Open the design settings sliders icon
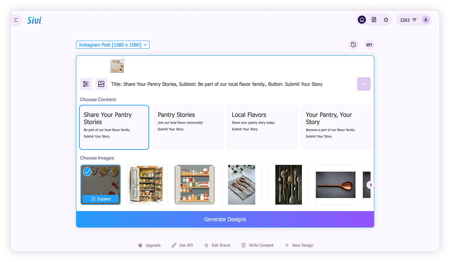Image resolution: width=450 pixels, height=262 pixels. click(x=86, y=84)
